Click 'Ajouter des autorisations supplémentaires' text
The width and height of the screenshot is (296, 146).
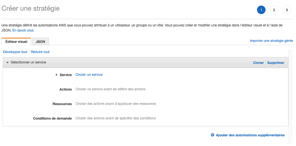[250, 135]
